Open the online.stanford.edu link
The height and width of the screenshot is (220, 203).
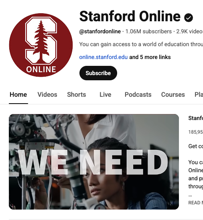(x=104, y=57)
